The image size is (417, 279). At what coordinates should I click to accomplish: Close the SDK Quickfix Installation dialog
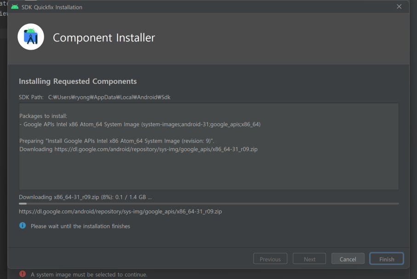click(399, 6)
